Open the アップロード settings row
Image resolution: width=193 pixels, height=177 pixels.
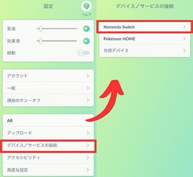click(x=48, y=133)
